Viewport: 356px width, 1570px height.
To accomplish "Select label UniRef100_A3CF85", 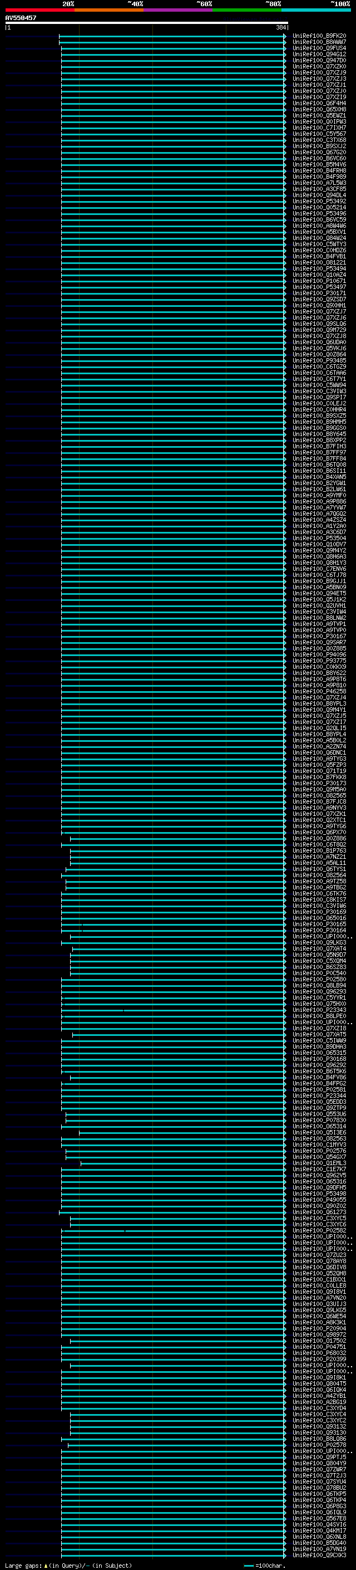I will tap(319, 189).
